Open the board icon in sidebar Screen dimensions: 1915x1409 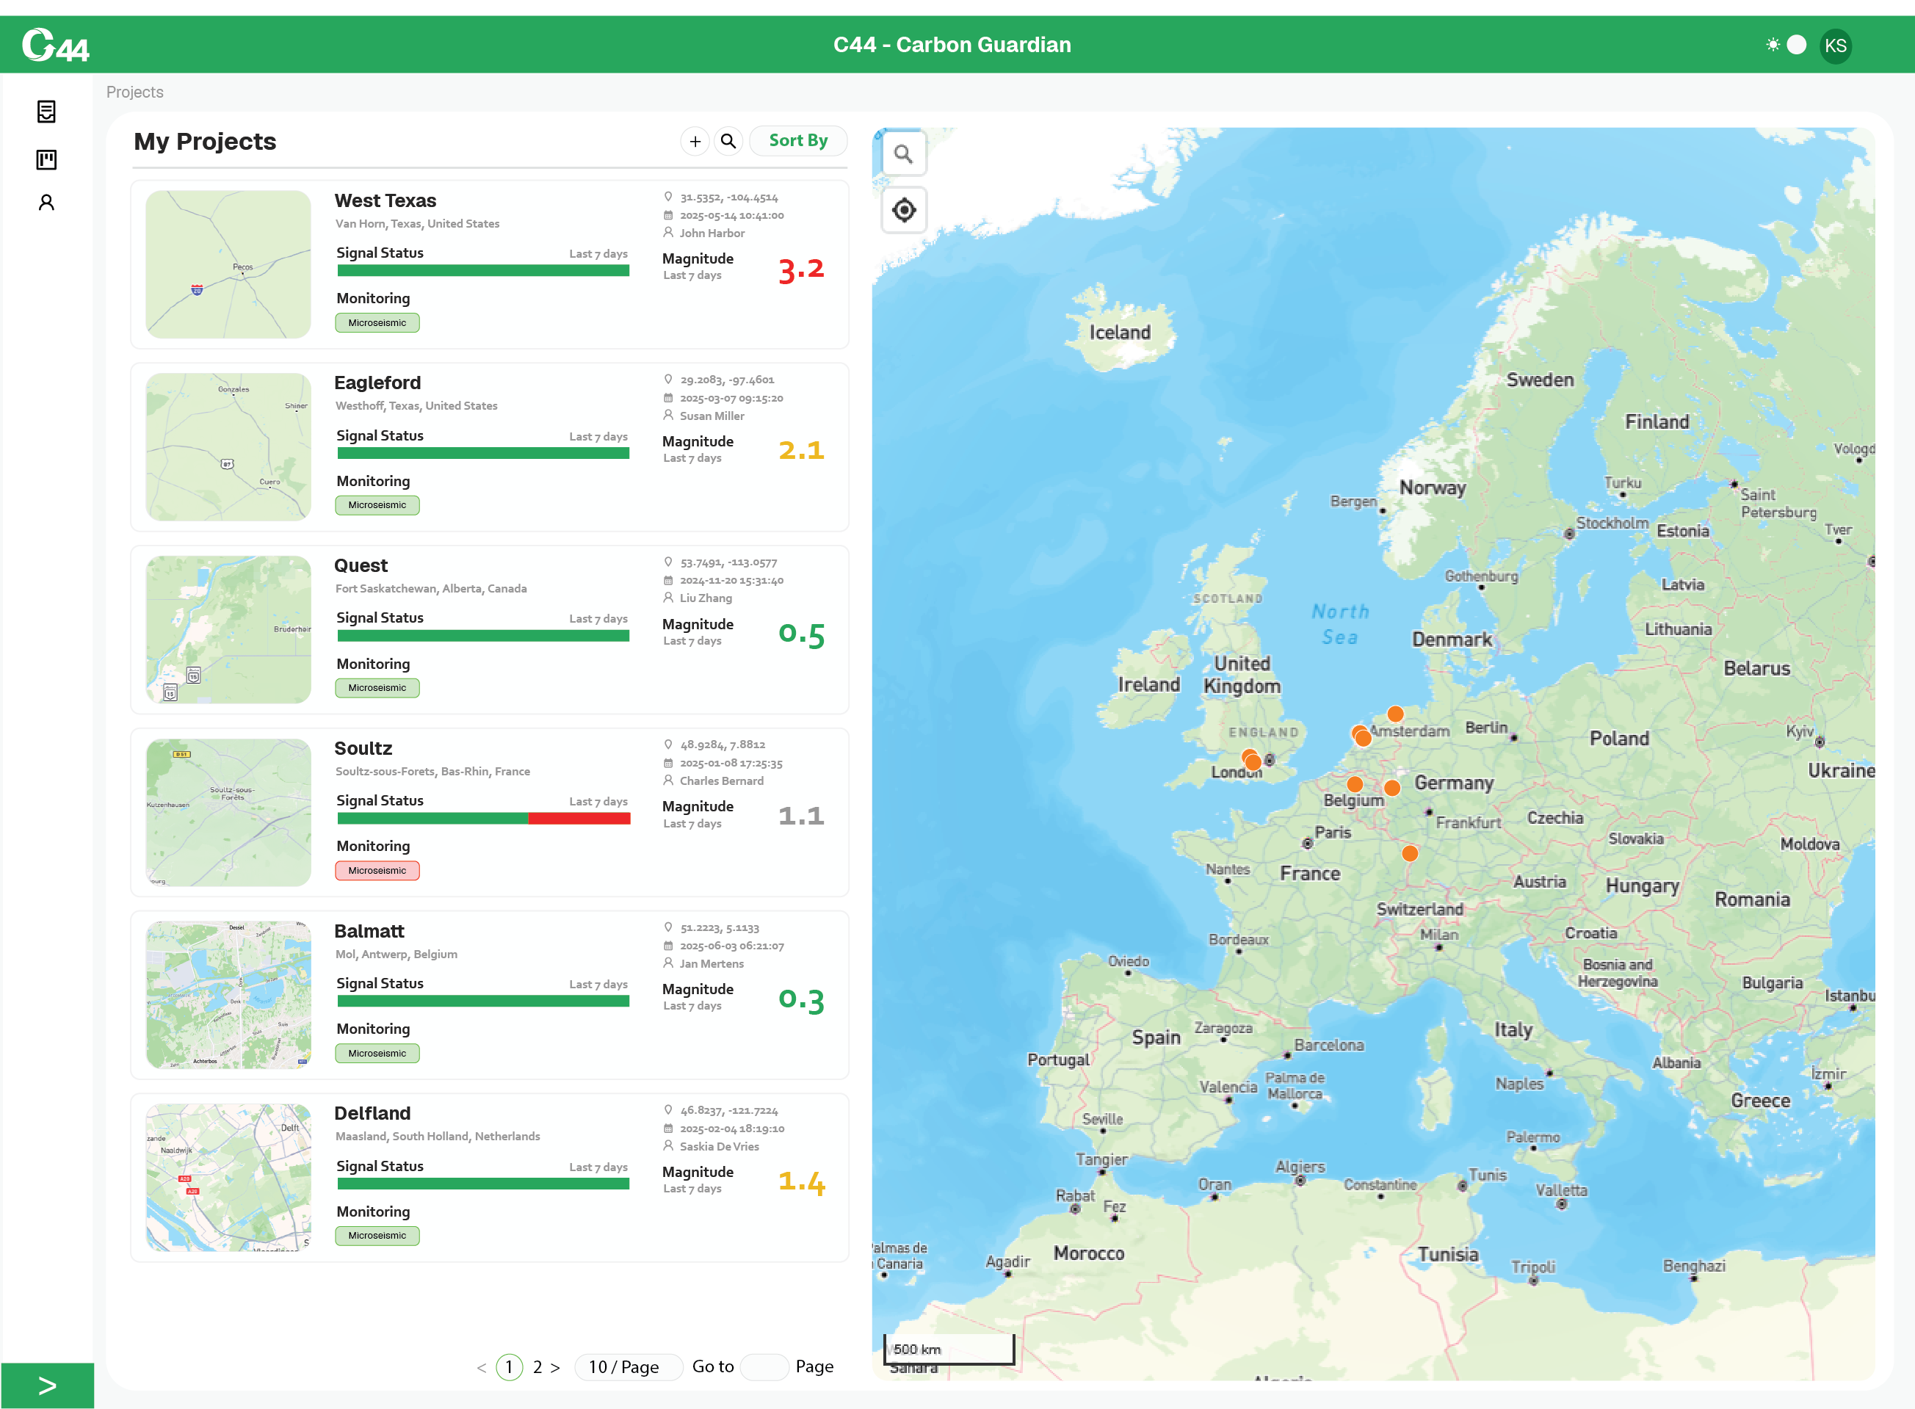46,159
